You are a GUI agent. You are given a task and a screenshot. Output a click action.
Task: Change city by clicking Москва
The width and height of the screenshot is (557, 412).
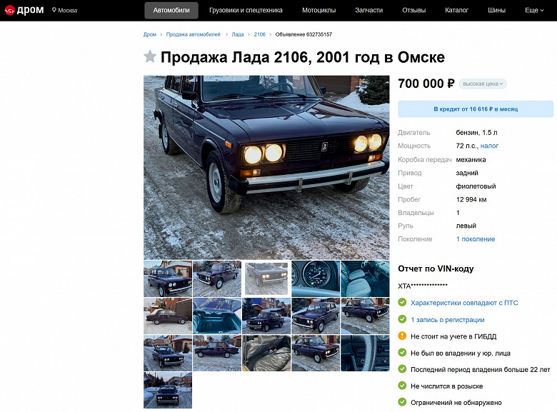click(x=68, y=10)
